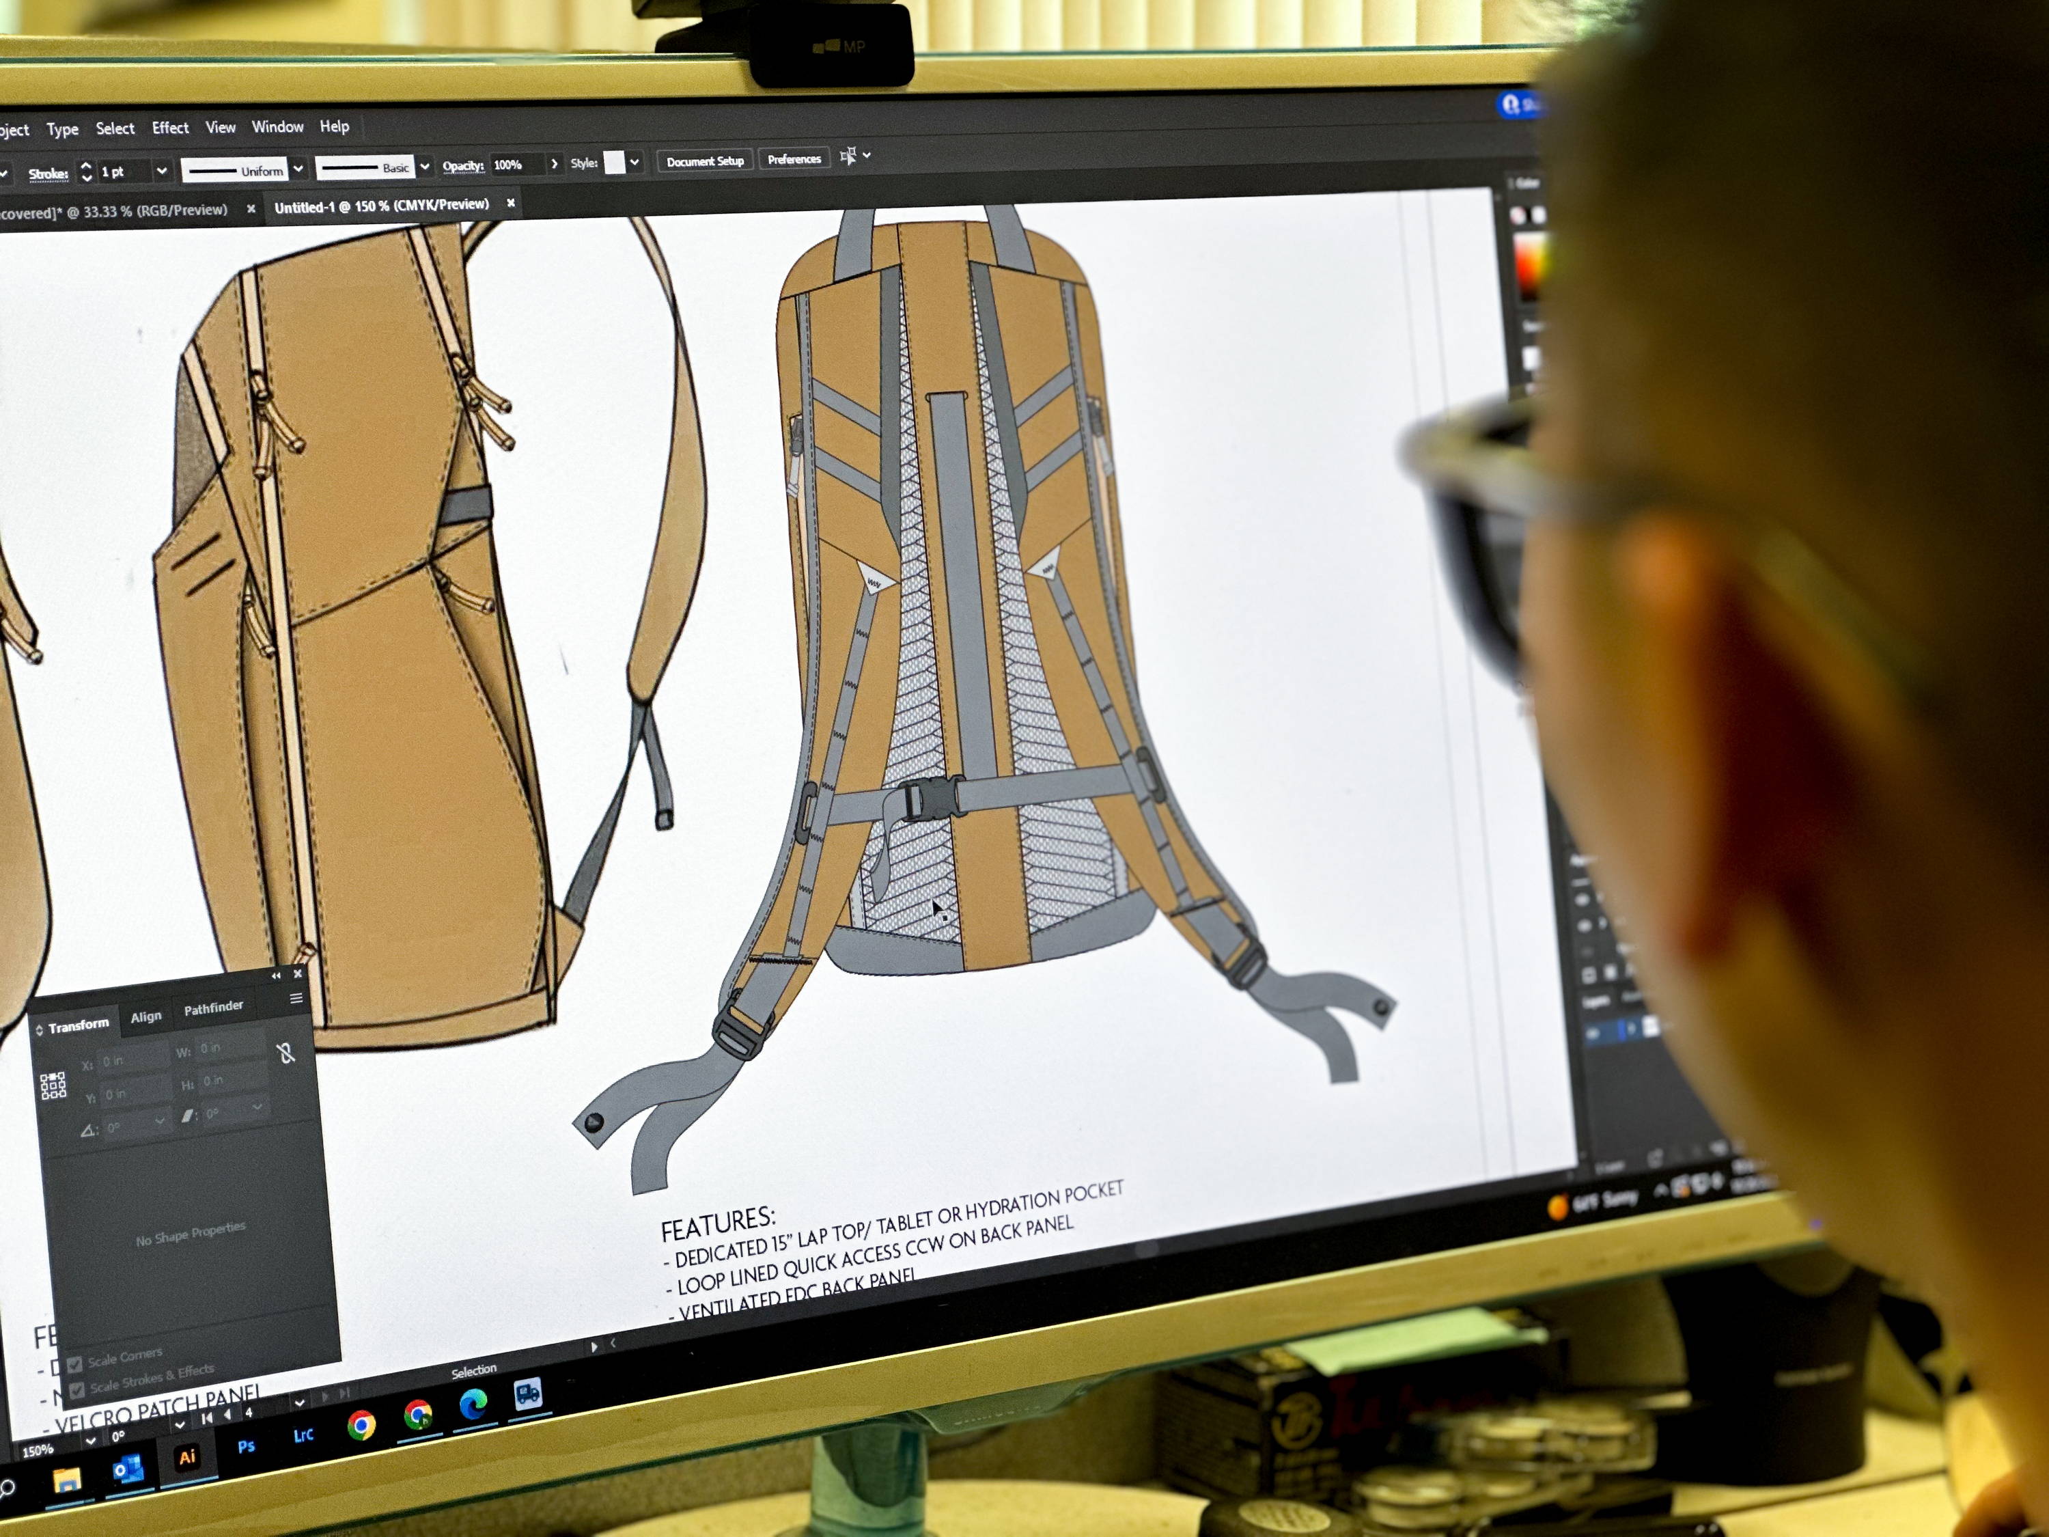
Task: Open the align-to options dropdown arrow
Action: pyautogui.click(x=867, y=156)
